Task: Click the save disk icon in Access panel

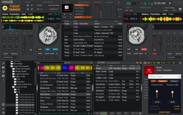Action: click(x=32, y=9)
